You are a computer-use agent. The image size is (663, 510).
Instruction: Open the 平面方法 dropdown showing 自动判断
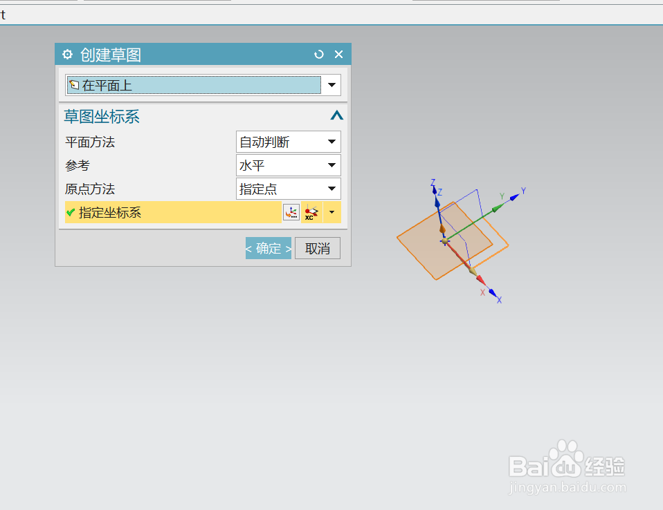click(289, 142)
